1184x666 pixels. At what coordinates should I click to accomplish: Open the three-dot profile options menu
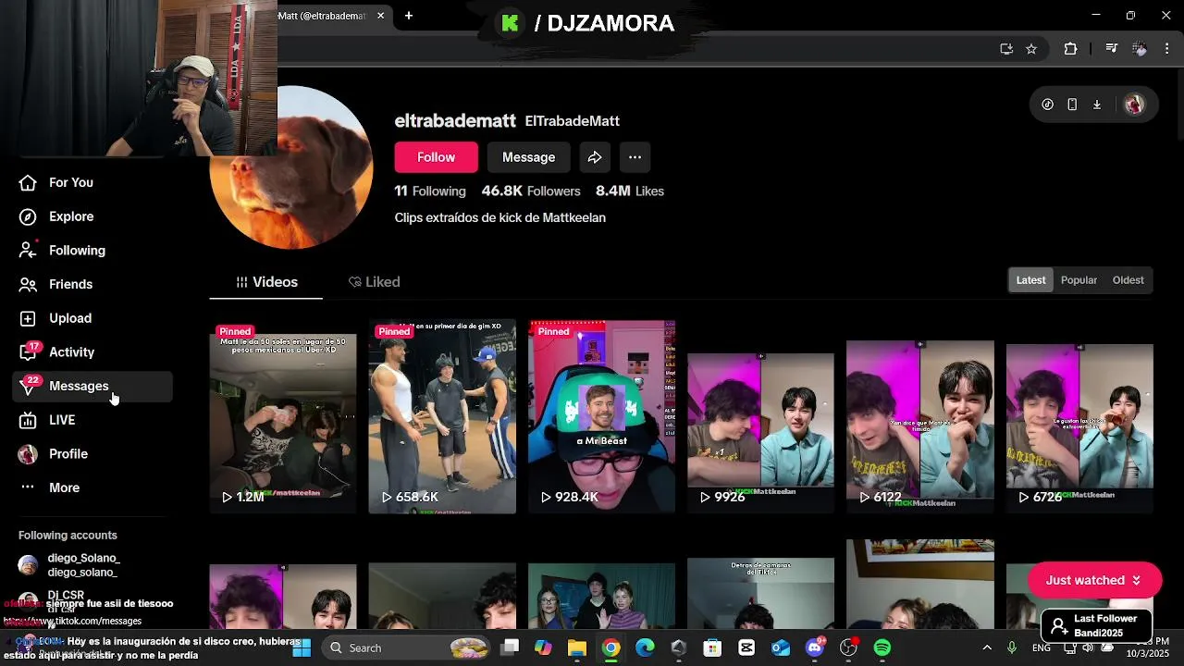point(635,157)
